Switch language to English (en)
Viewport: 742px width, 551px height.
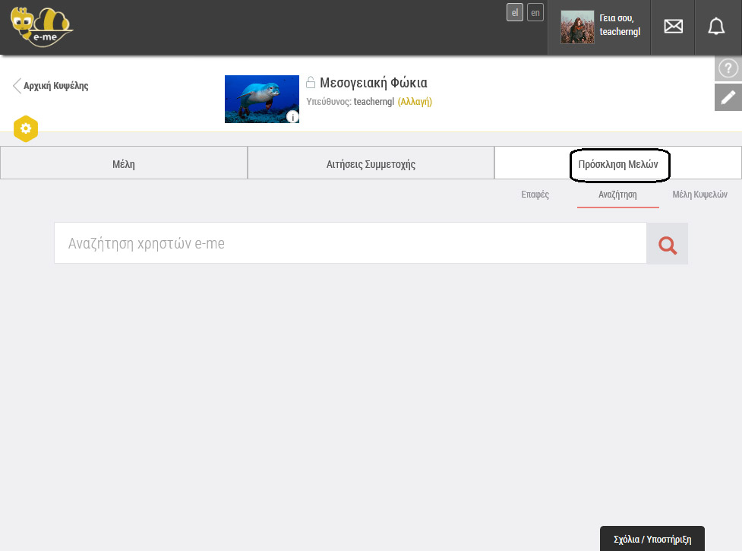tap(535, 13)
